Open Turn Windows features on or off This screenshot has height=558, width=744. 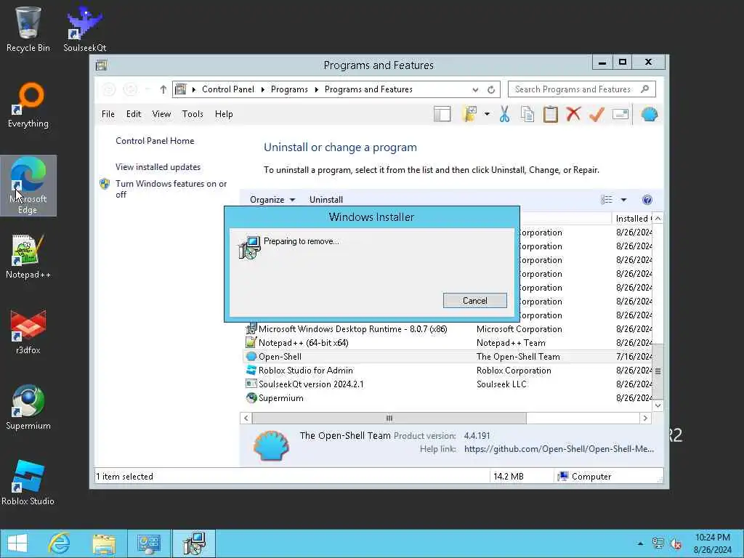point(171,189)
